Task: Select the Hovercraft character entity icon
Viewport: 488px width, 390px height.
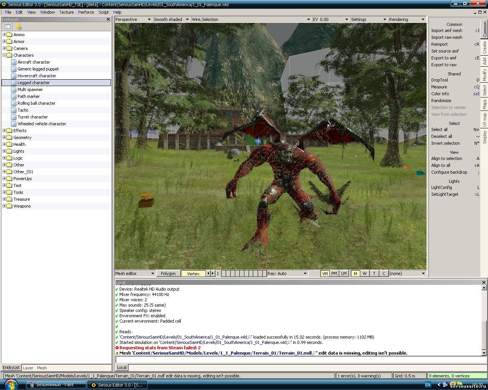Action: point(14,76)
